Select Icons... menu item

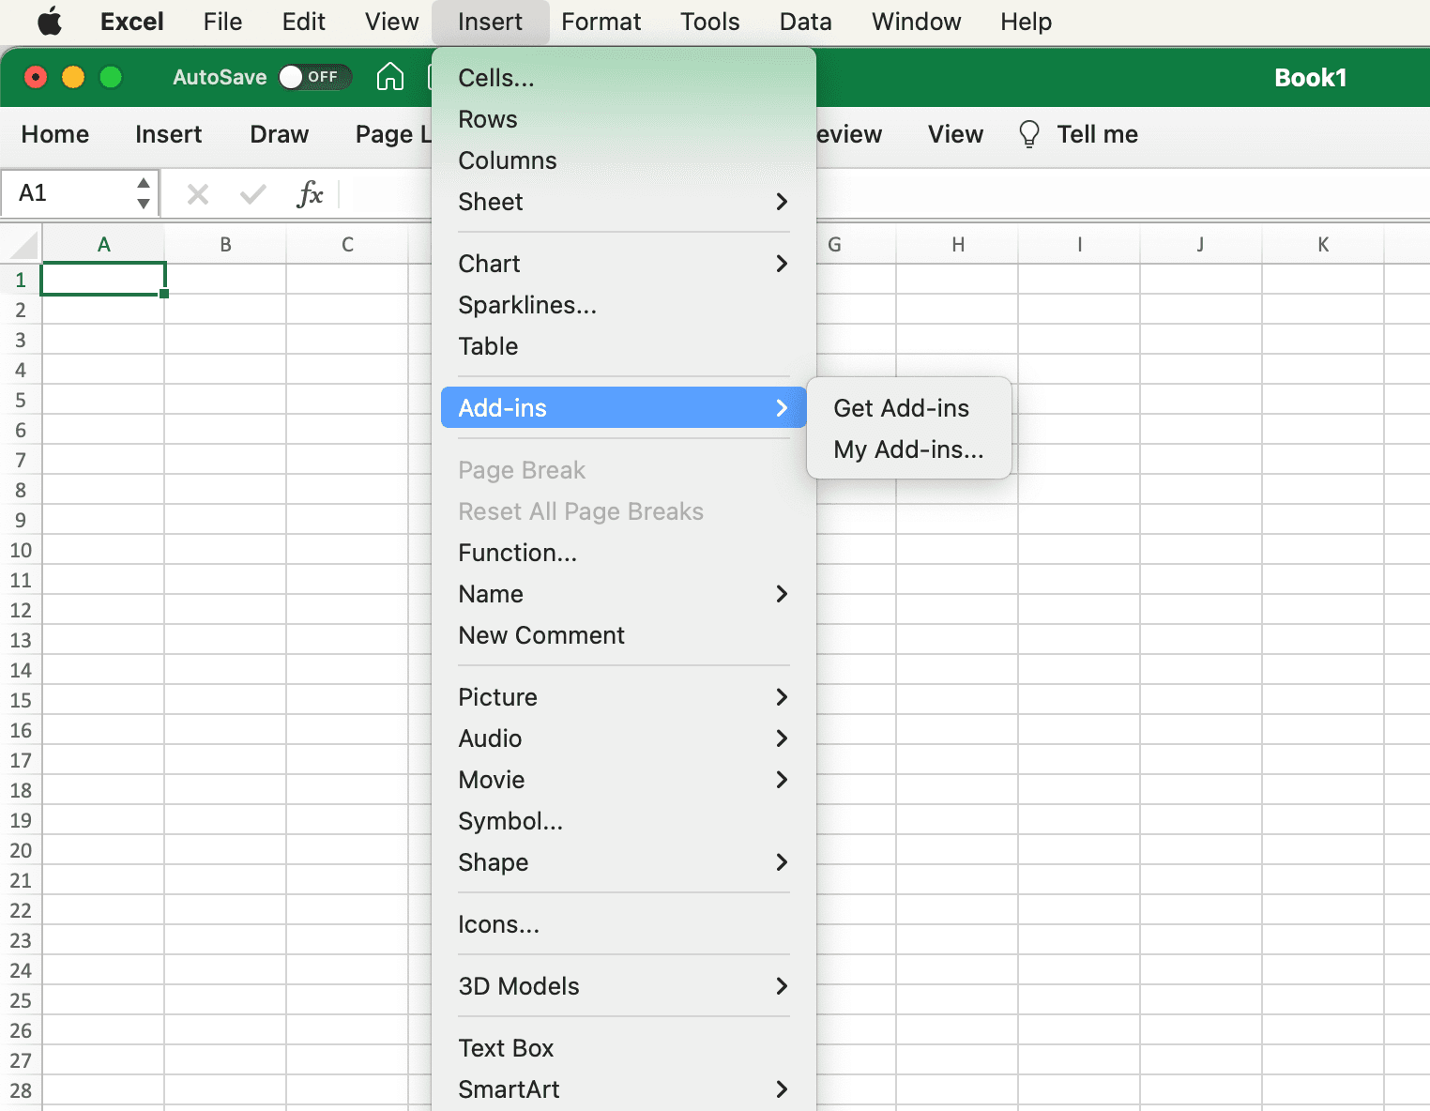[624, 924]
